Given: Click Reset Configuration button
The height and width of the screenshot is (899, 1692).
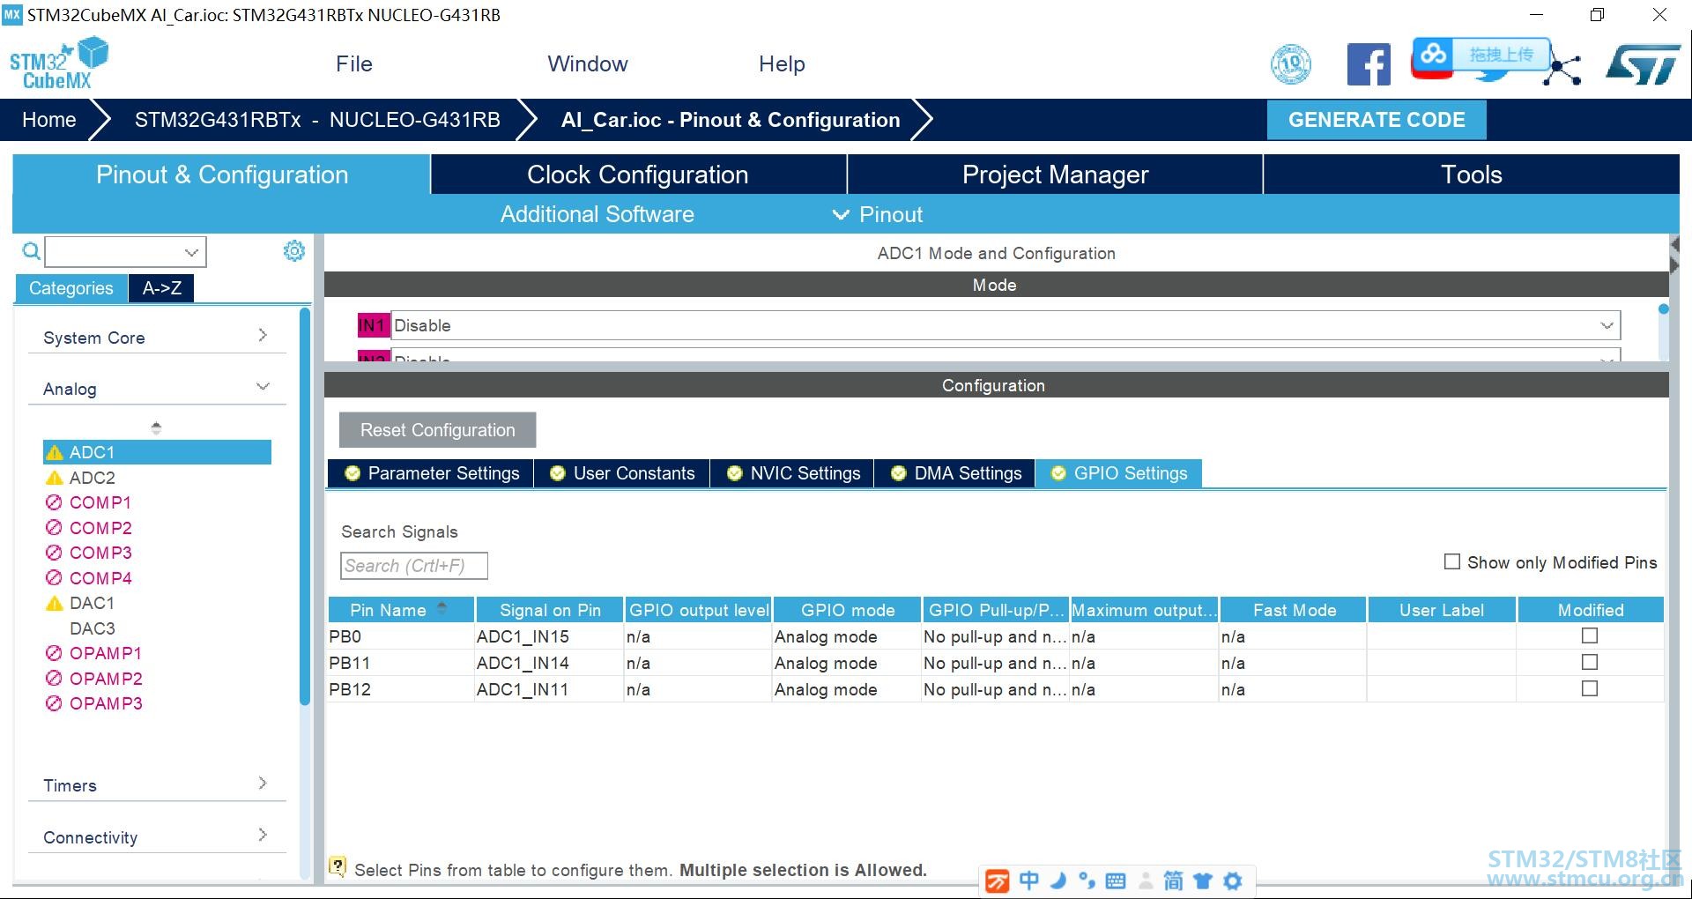Looking at the screenshot, I should (x=437, y=430).
